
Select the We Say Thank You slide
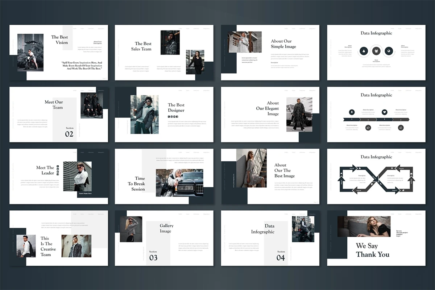pos(376,238)
